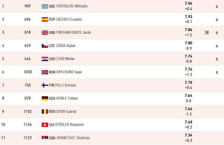Open JOVANČEVIĆ Strahinja athlete link
Viewport: 224px width, 145px height.
click(x=73, y=138)
